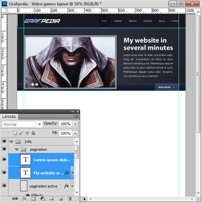Click the document vertical scrollbar thumb
Viewport: 202px width, 203px height.
tap(198, 74)
